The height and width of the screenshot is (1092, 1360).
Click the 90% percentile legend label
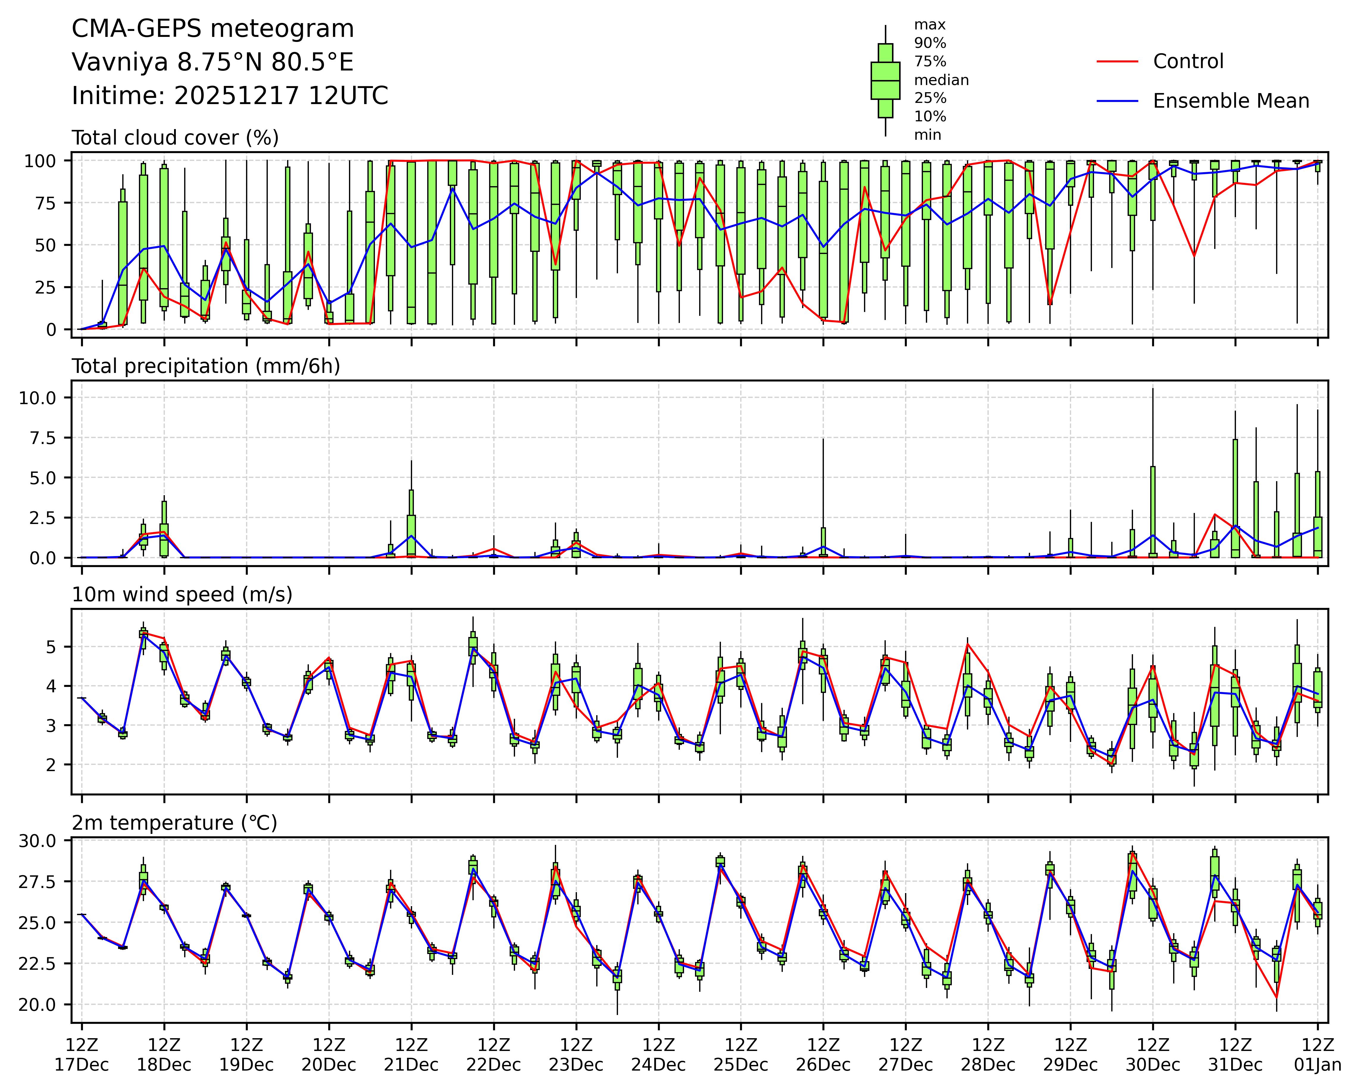coord(930,43)
